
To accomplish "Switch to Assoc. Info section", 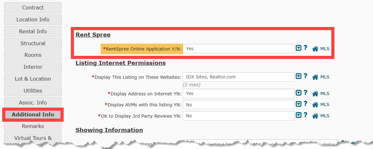I will tap(33, 103).
